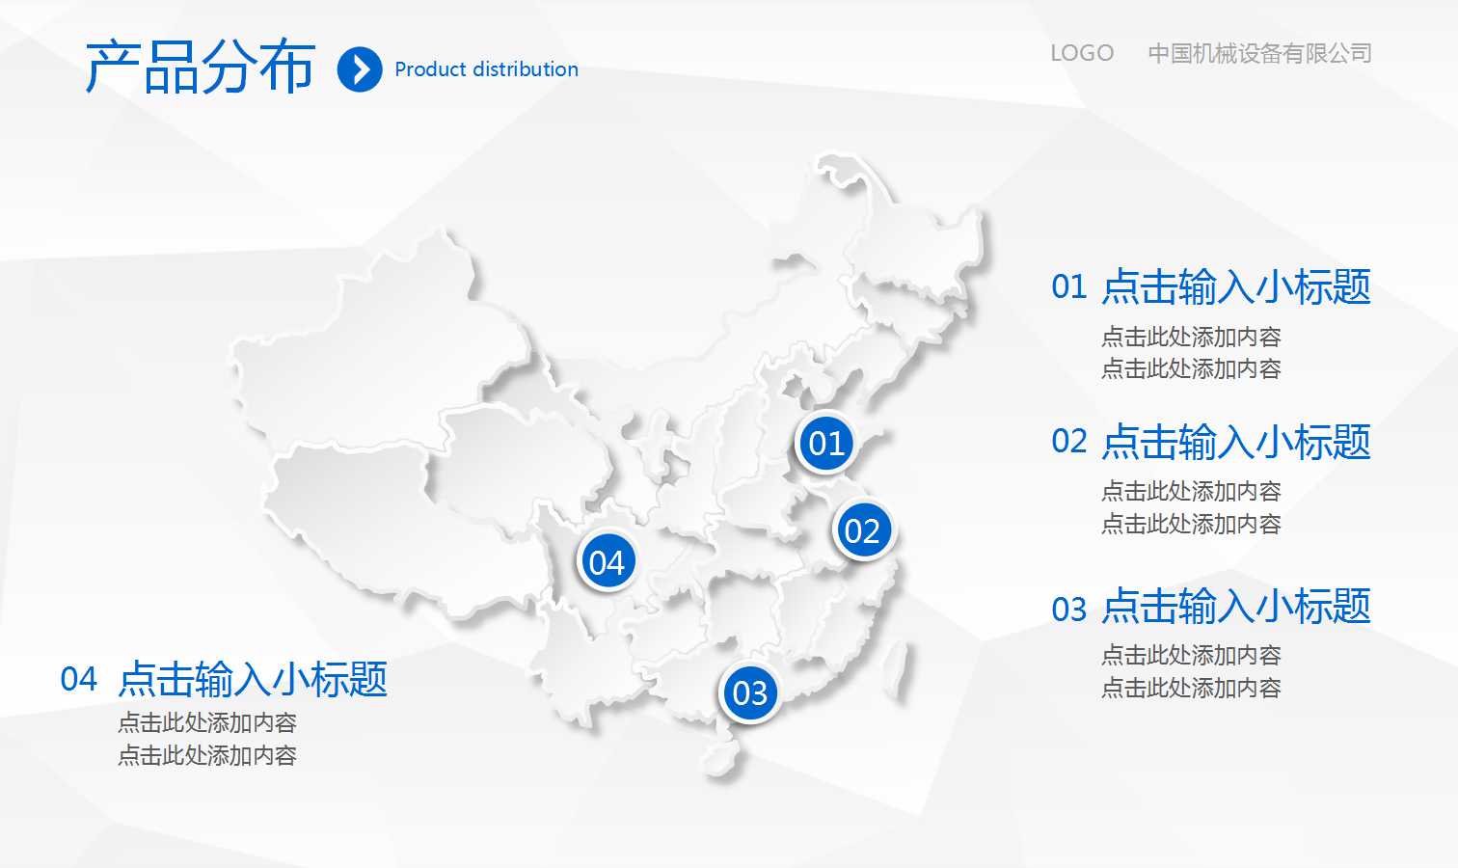
Task: Click 中国机械设备有限公司 company name
Action: point(1259,53)
